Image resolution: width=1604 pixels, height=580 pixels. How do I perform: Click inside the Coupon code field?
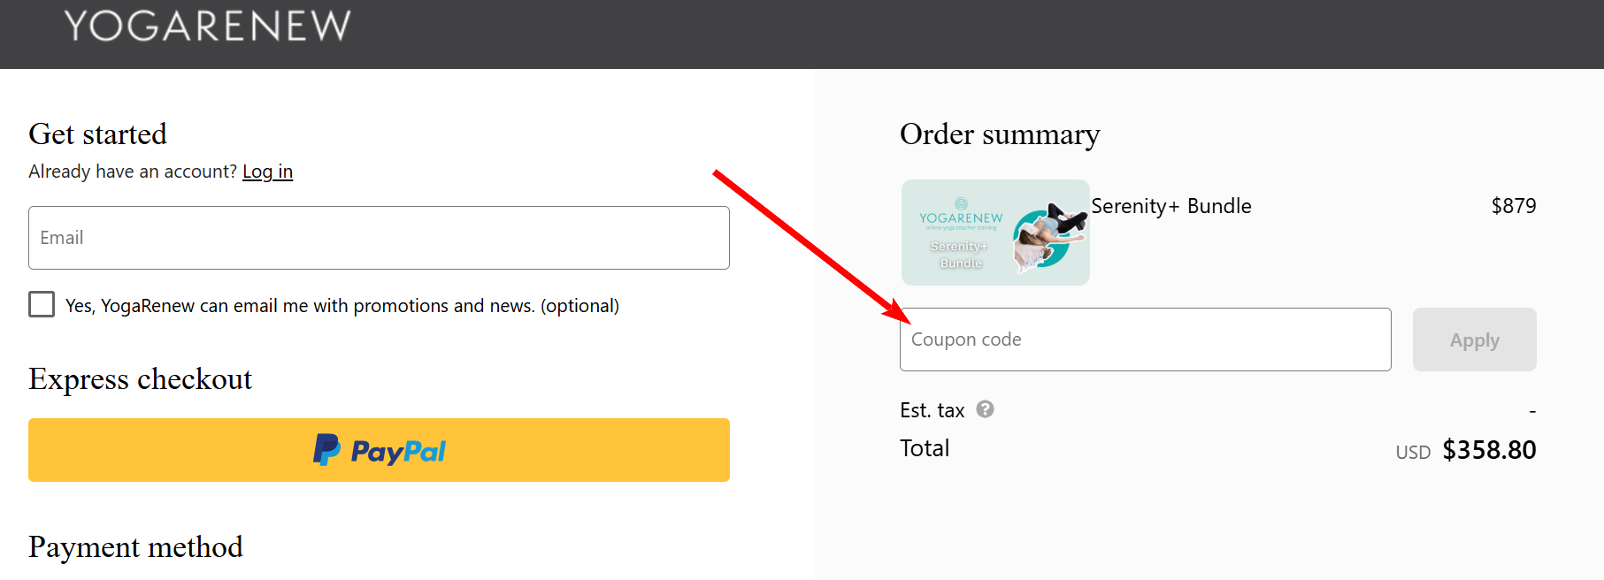[x=1145, y=340]
